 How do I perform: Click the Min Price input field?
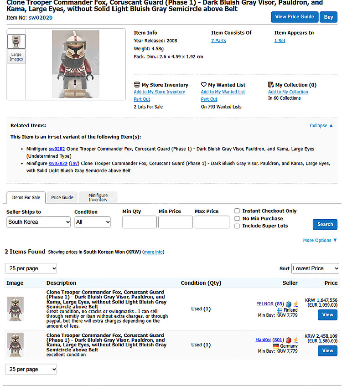(x=176, y=222)
